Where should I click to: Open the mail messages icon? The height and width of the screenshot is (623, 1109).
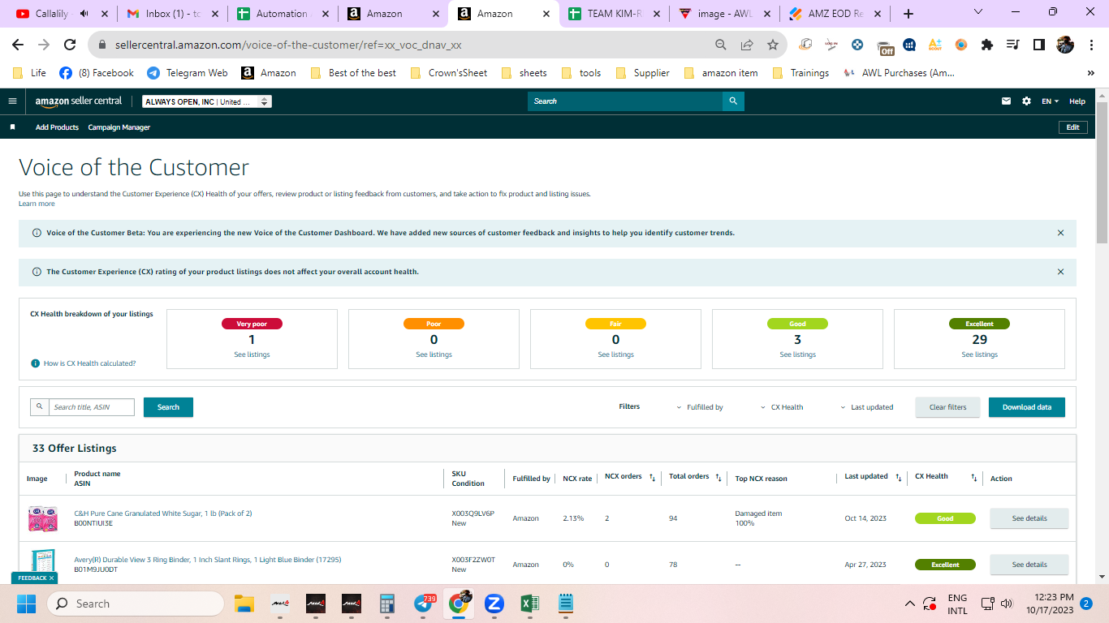click(1007, 101)
